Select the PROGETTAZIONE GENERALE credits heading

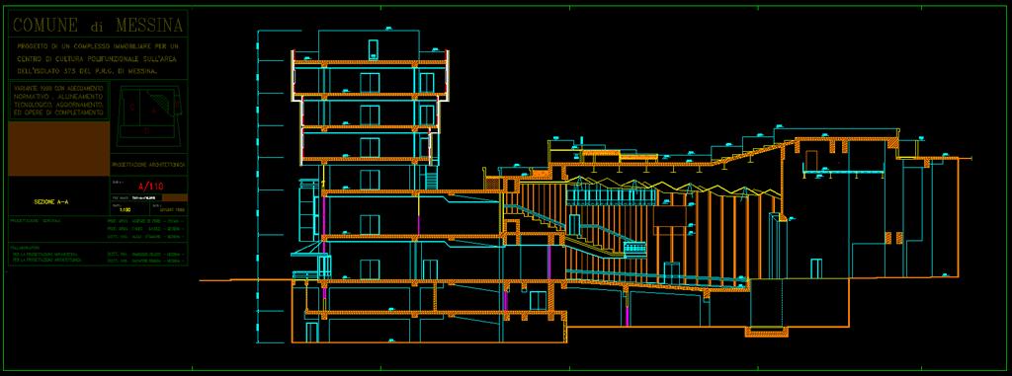pos(36,221)
